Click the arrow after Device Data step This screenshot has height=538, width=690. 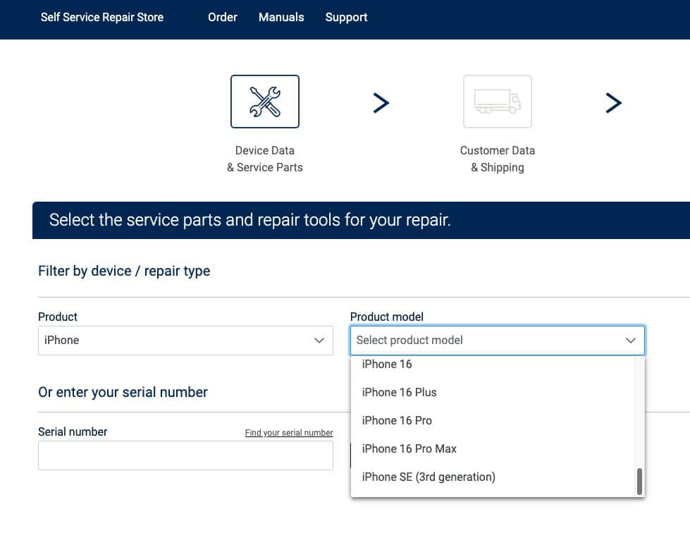(381, 102)
